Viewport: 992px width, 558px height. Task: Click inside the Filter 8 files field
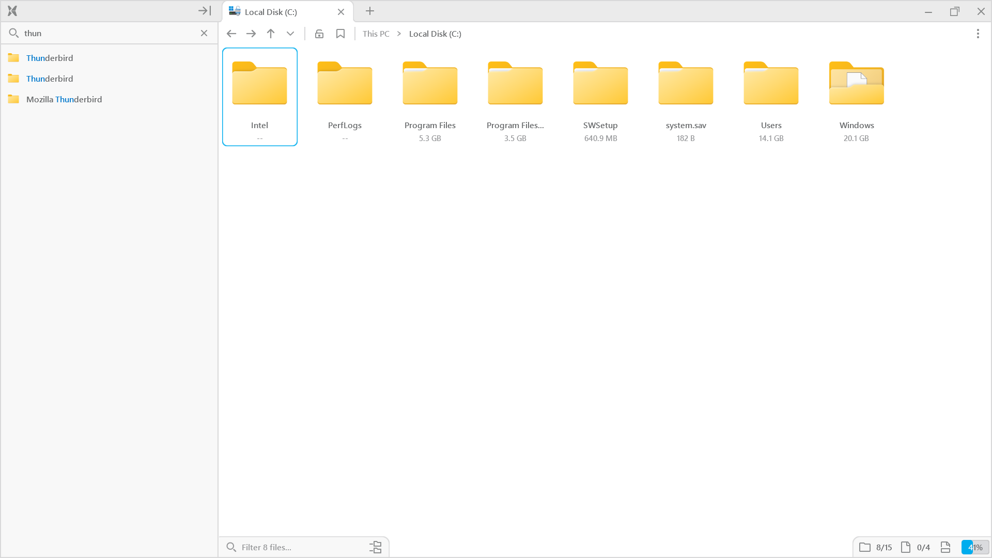[x=289, y=547]
